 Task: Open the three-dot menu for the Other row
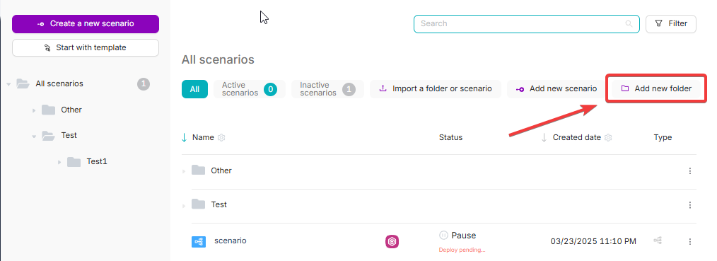pos(690,171)
